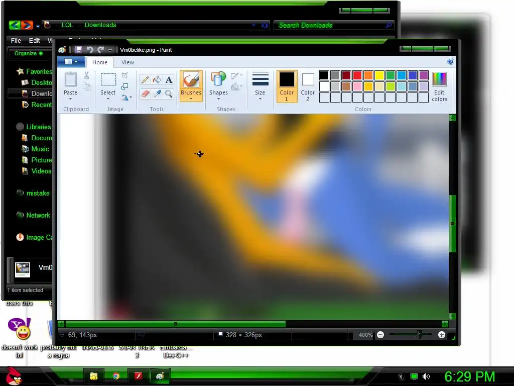
Task: Choose Color 2 background selector
Action: (x=308, y=86)
